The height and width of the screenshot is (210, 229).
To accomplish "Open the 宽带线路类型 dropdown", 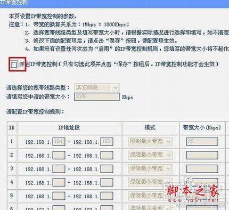I will [x=97, y=87].
